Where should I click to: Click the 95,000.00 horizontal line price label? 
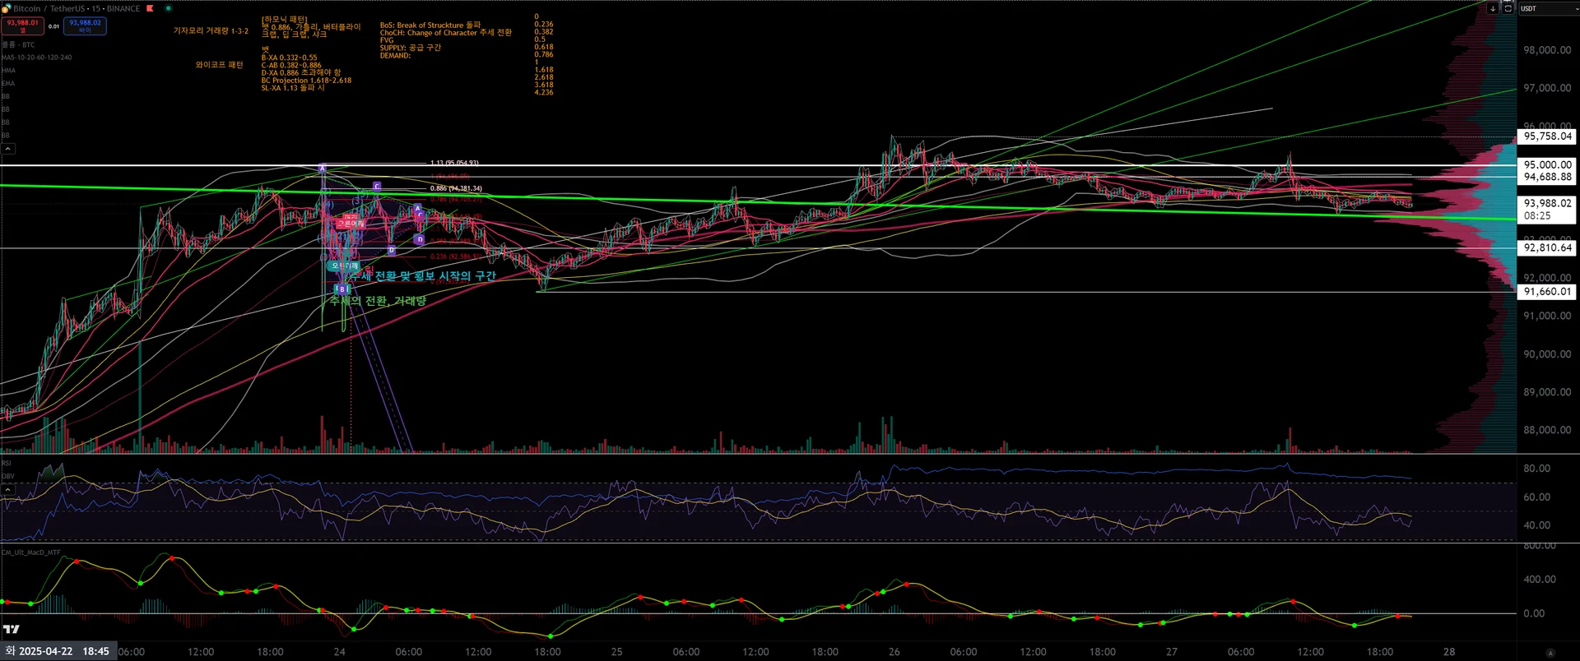coord(1547,164)
